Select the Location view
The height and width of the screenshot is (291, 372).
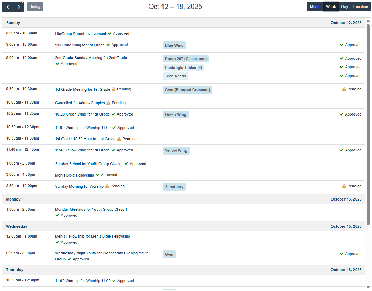[360, 7]
